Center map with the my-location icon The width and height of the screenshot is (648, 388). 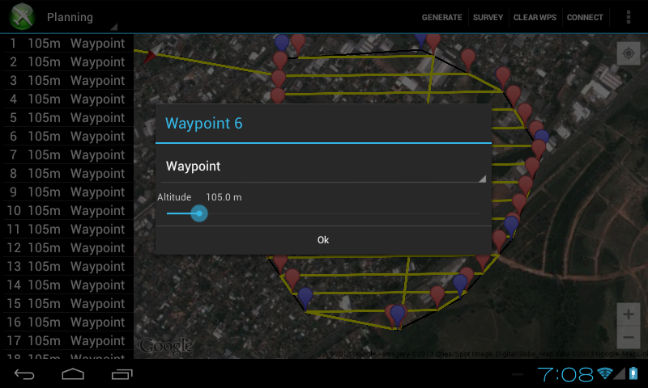(x=629, y=53)
